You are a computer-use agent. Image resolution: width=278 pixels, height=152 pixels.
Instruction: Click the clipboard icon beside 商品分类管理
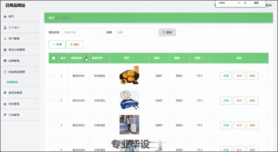point(5,50)
